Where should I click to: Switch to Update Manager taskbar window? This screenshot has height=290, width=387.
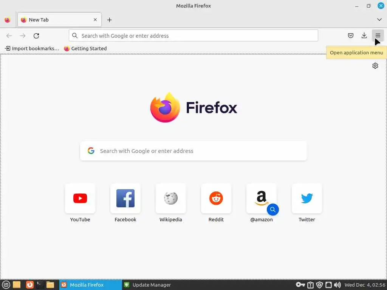point(153,285)
